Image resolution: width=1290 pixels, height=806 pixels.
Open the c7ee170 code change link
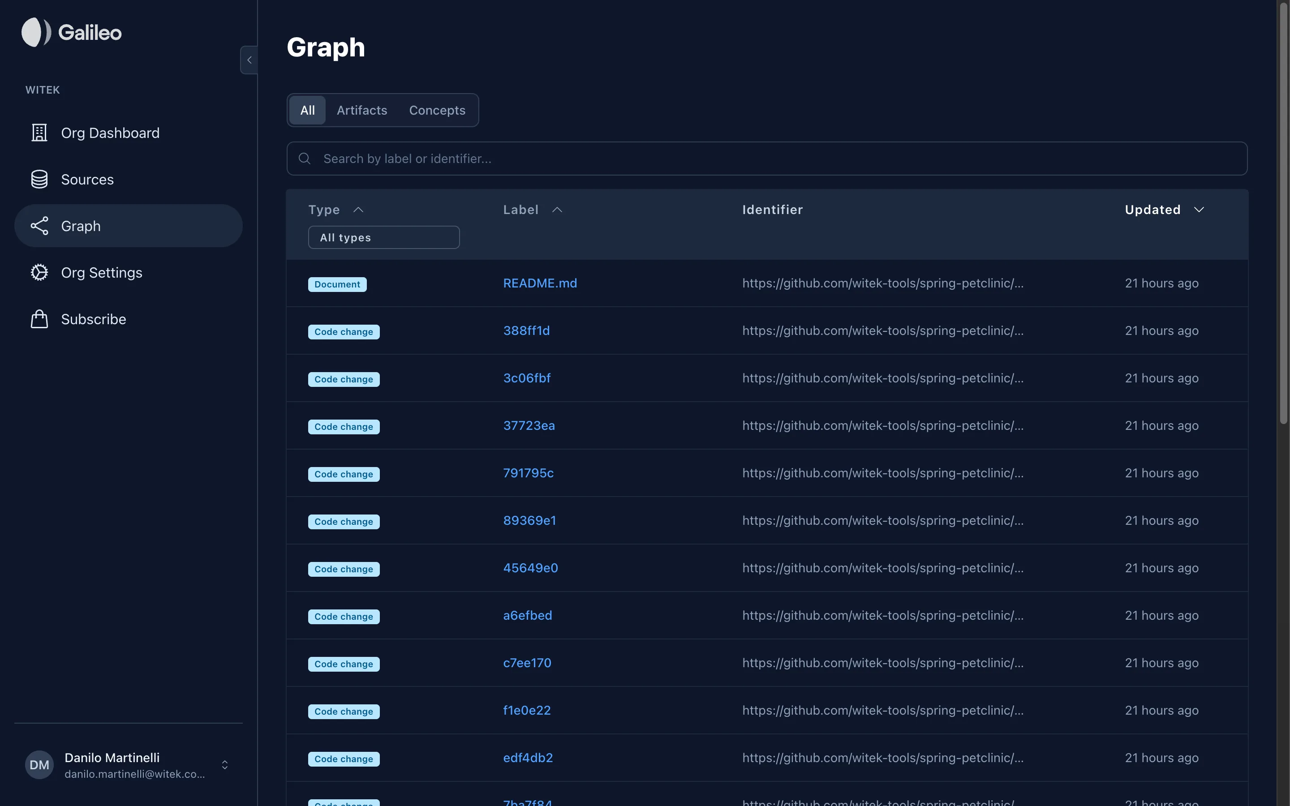(527, 663)
